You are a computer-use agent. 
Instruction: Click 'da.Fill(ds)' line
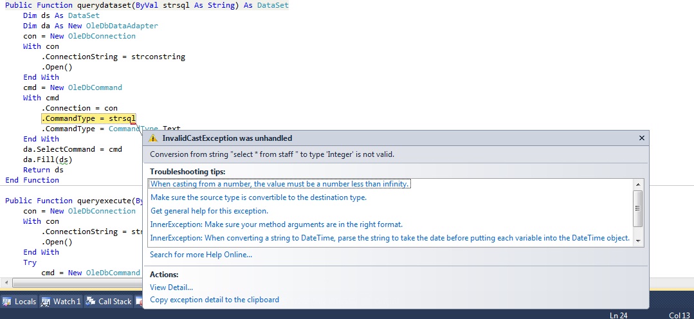click(48, 159)
